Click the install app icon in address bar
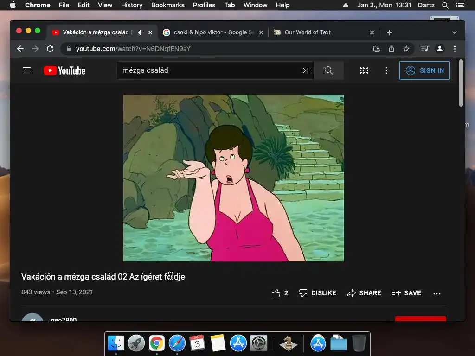 pyautogui.click(x=377, y=49)
